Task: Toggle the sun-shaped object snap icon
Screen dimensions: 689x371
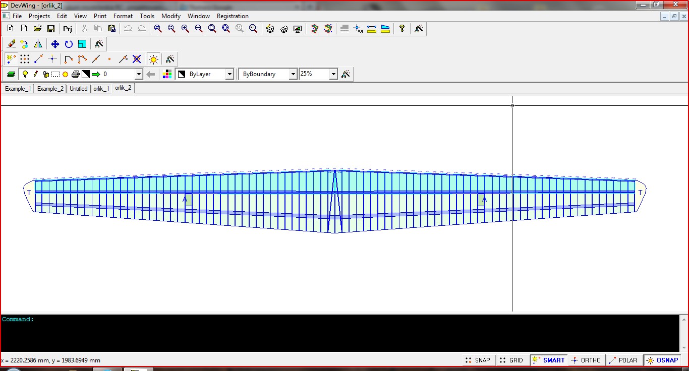Action: pos(153,59)
